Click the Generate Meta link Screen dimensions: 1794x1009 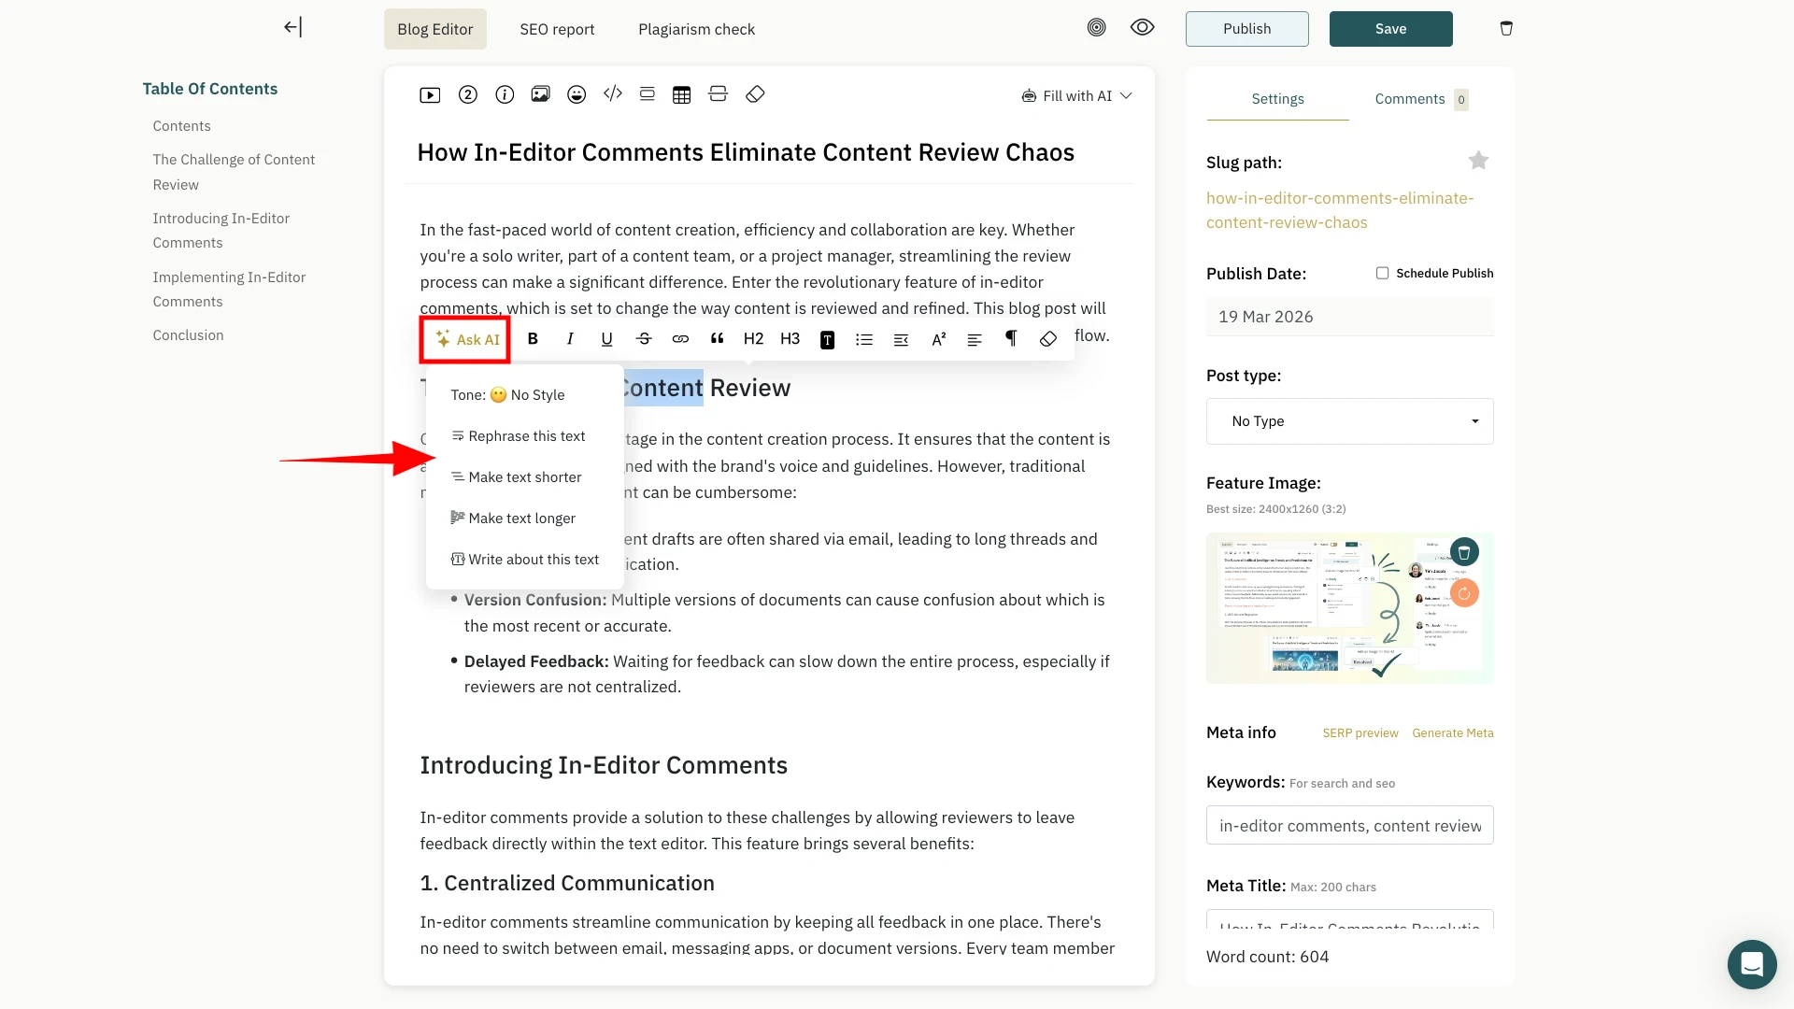1452,733
